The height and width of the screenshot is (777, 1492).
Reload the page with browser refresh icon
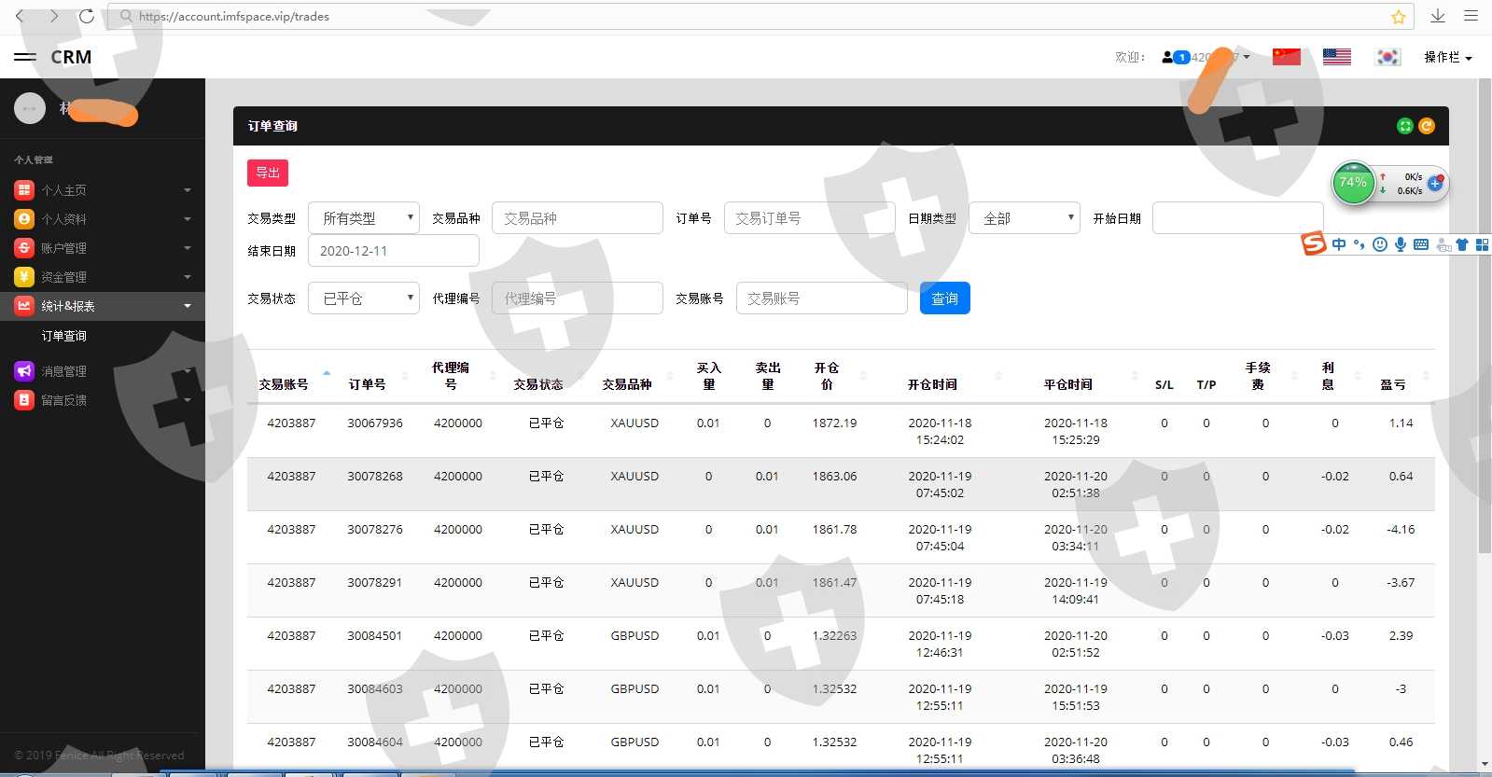[x=86, y=16]
